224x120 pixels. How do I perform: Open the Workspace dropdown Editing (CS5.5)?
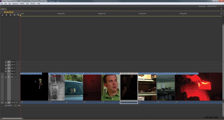pyautogui.click(x=214, y=6)
